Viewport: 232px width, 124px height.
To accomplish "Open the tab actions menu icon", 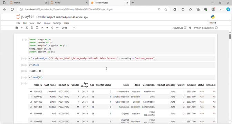I will tap(4, 3).
